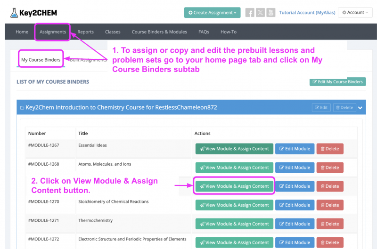The width and height of the screenshot is (377, 249).
Task: Open the How-To menu item
Action: pos(228,32)
